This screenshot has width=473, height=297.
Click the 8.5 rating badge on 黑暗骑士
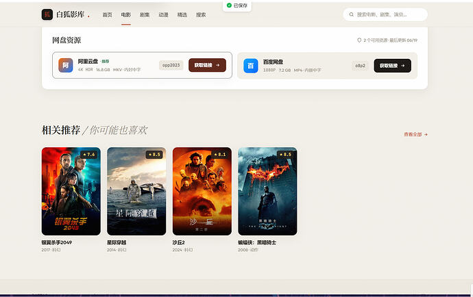point(285,155)
